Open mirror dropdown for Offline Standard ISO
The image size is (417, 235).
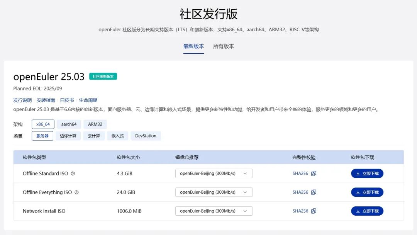coord(214,174)
